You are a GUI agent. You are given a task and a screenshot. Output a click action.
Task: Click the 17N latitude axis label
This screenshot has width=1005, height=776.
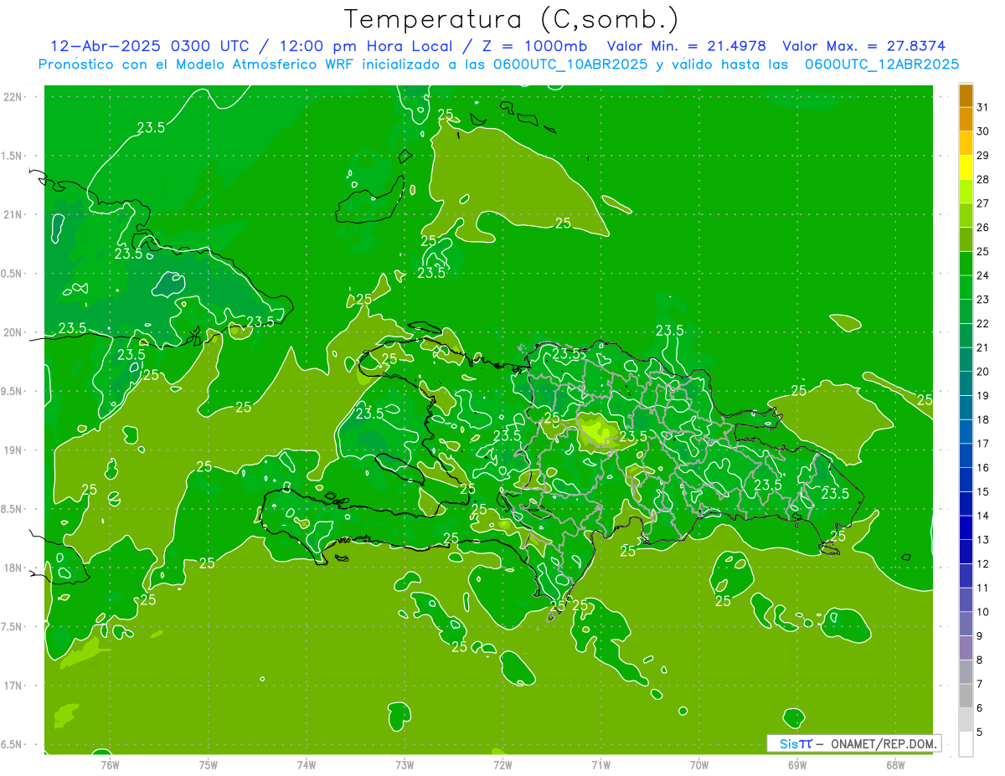[12, 686]
